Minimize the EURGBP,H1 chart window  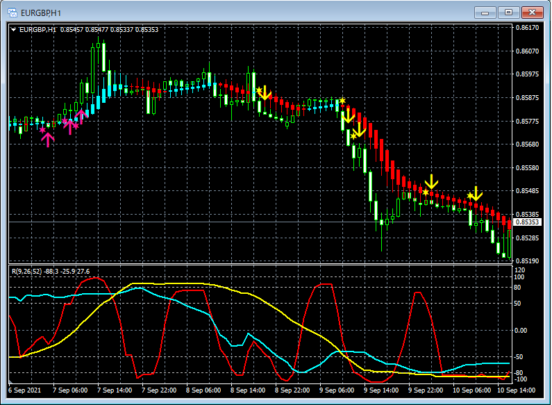click(486, 13)
